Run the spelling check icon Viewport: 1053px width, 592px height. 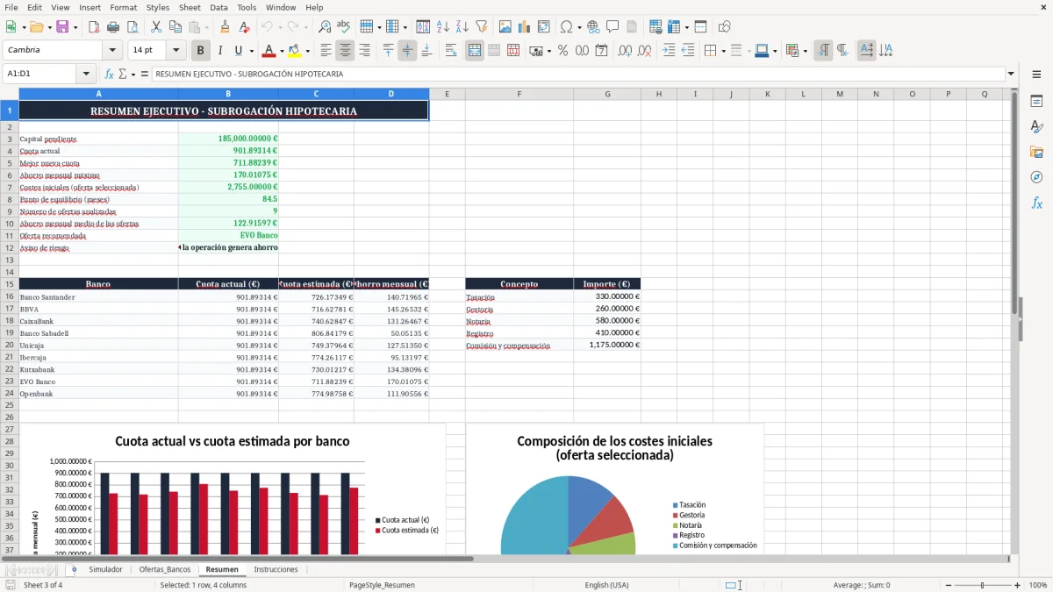pyautogui.click(x=344, y=27)
